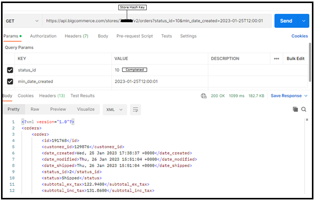Uncheck the min_date_created parameter checkbox
315x202 pixels.
point(10,82)
